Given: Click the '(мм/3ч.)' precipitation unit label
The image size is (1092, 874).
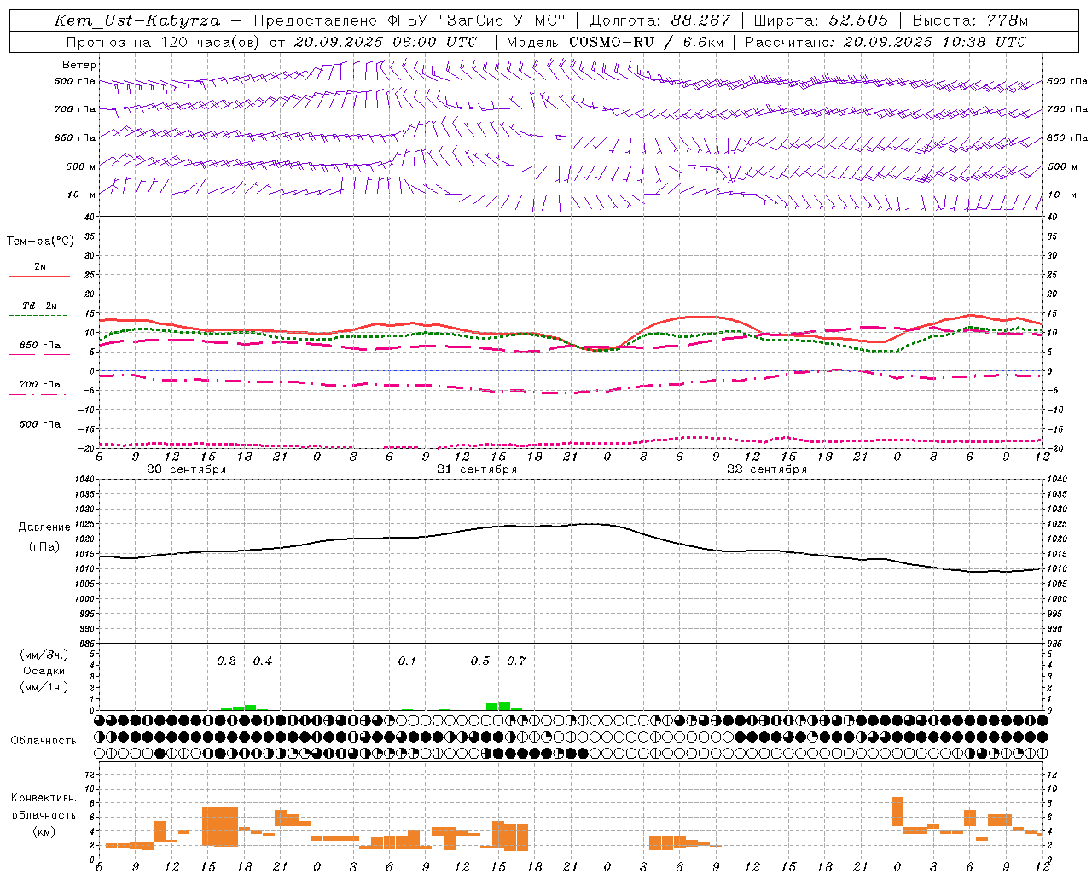Looking at the screenshot, I should [x=44, y=655].
